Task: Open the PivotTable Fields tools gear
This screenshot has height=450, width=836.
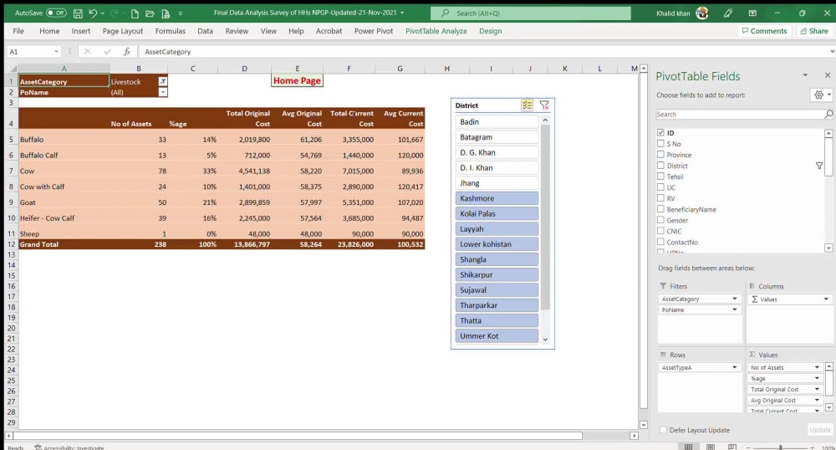Action: (819, 95)
